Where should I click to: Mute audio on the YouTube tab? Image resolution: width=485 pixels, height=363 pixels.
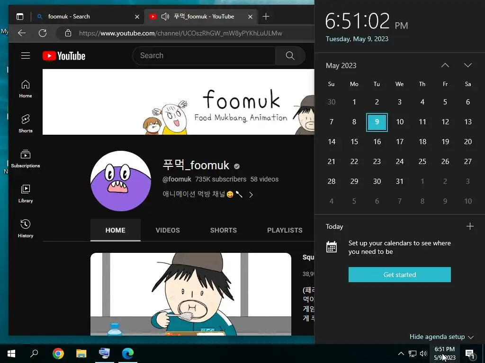point(165,17)
